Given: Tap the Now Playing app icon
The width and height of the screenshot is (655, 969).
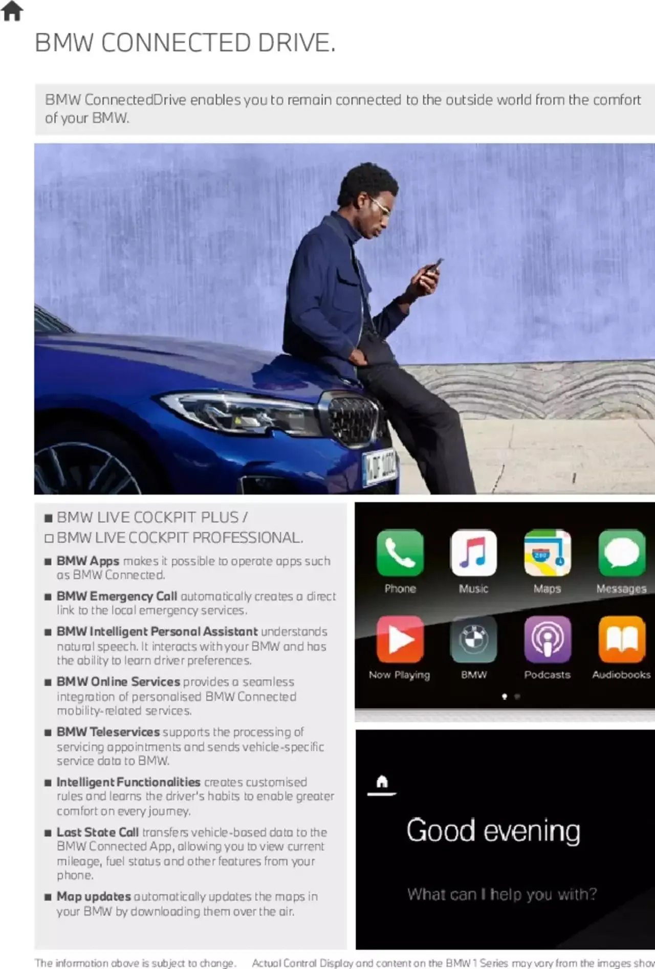Looking at the screenshot, I should click(400, 640).
